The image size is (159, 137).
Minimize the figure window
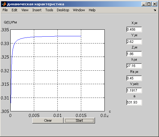click(144, 4)
